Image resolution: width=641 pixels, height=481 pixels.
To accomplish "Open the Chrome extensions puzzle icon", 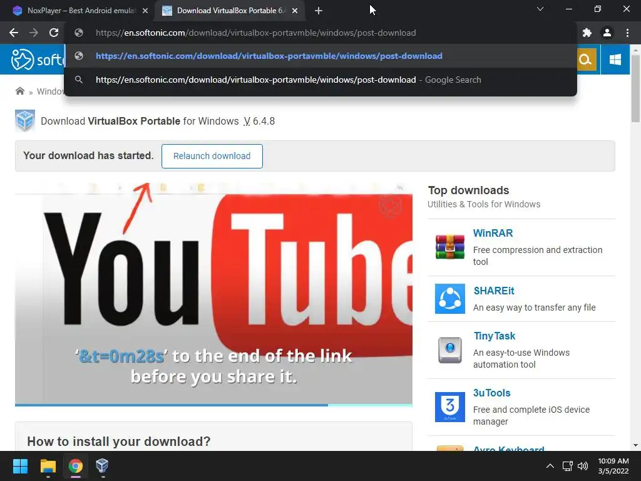I will pyautogui.click(x=587, y=33).
